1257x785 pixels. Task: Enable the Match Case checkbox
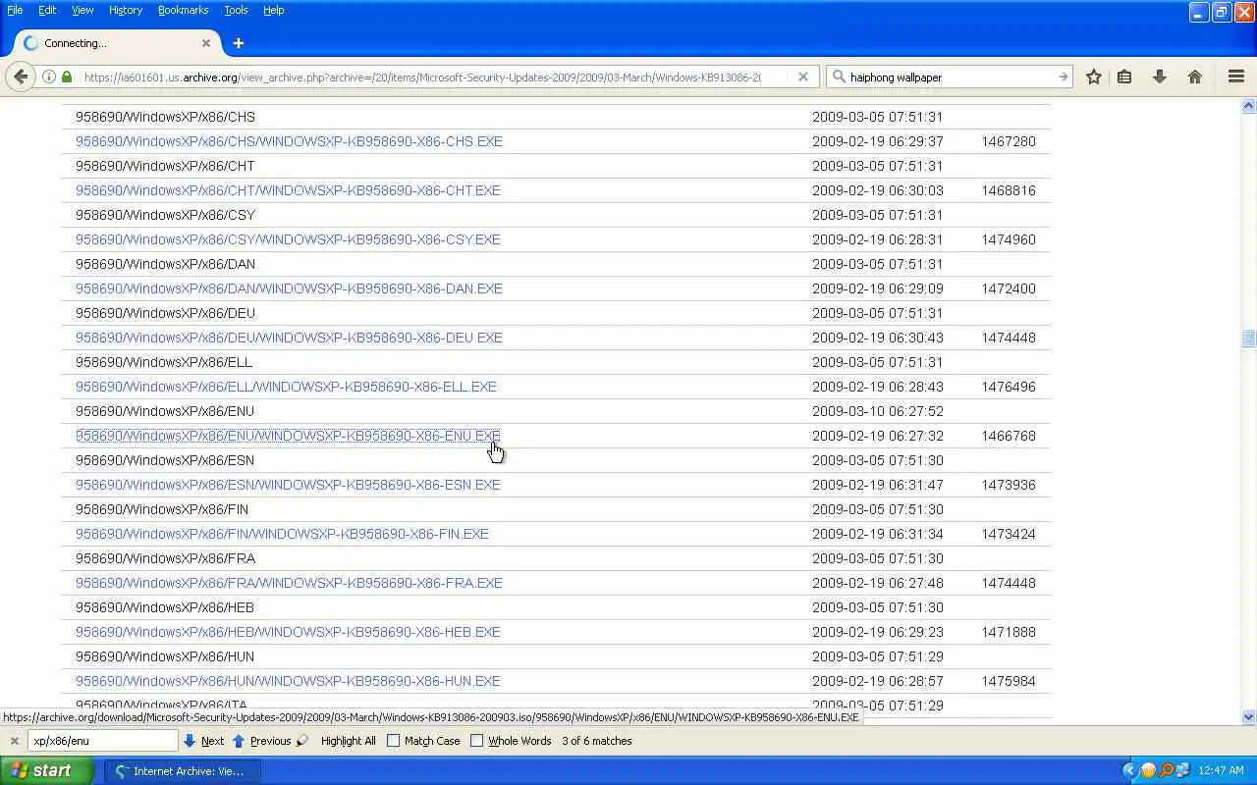coord(394,741)
